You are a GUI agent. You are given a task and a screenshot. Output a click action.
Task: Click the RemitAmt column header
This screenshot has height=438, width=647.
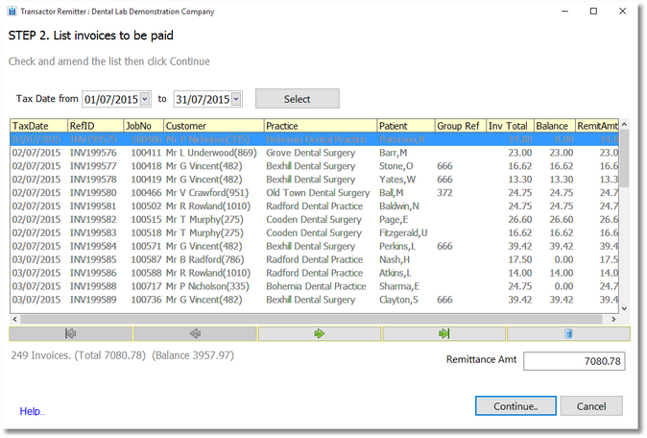pos(597,126)
